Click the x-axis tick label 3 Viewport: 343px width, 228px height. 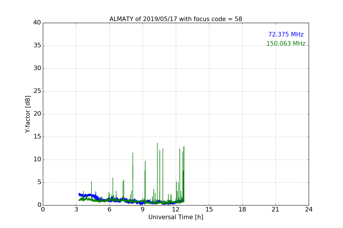point(76,209)
